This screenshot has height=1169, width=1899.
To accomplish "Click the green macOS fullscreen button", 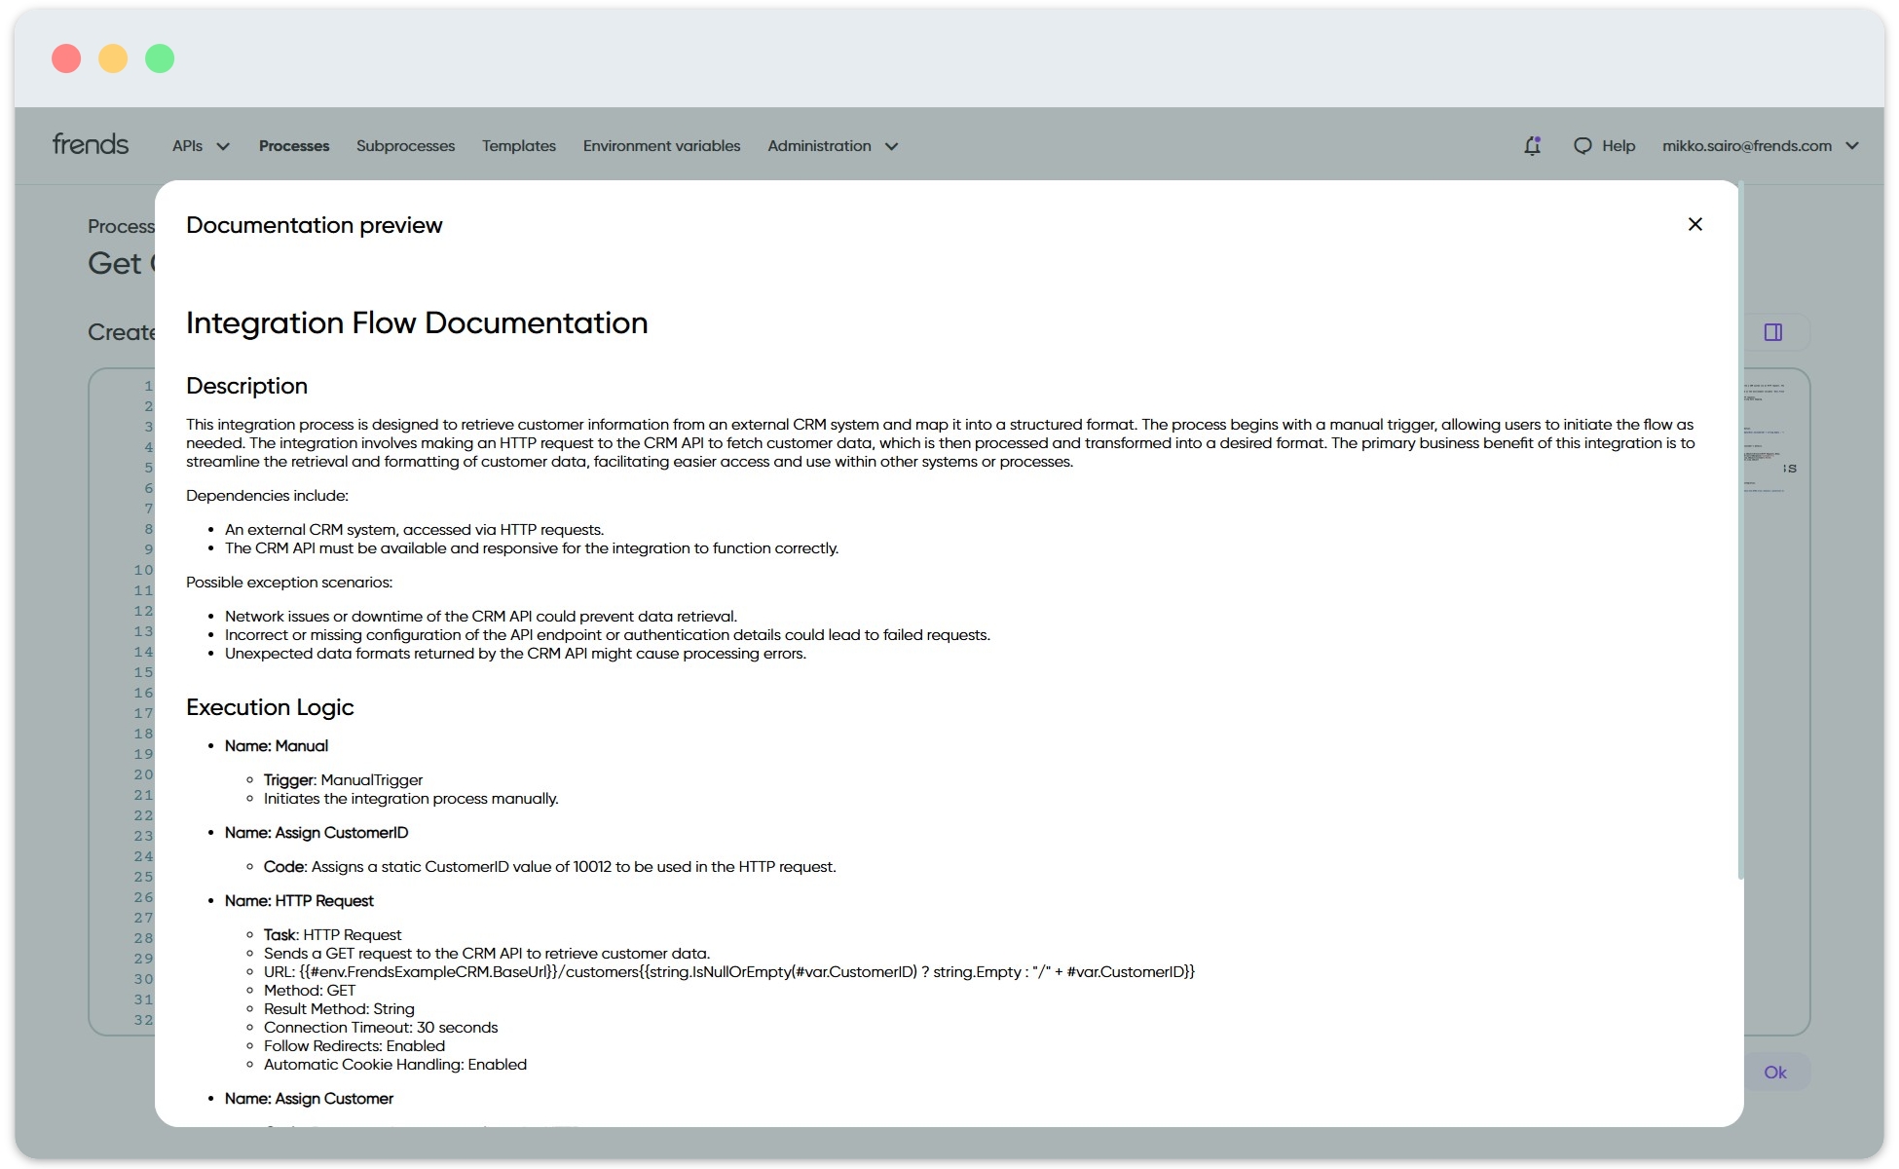I will click(160, 58).
